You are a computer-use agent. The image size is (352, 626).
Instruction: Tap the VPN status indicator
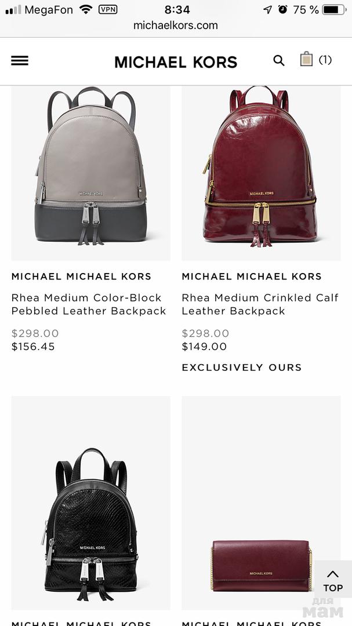point(108,10)
